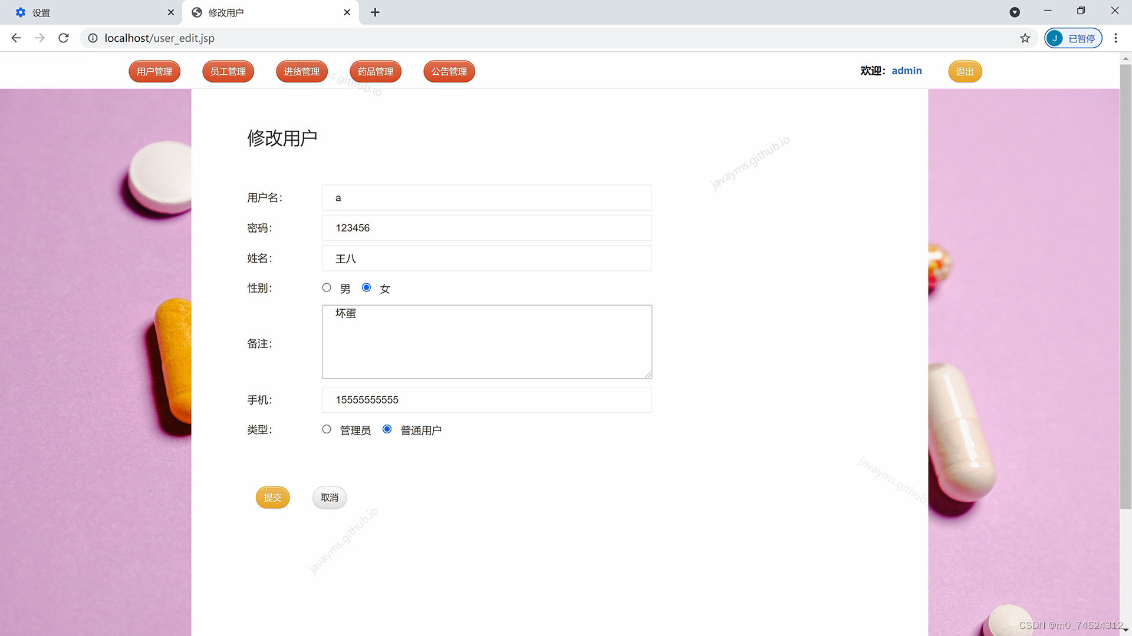1132x636 pixels.
Task: Restore down the browser window
Action: click(x=1081, y=11)
